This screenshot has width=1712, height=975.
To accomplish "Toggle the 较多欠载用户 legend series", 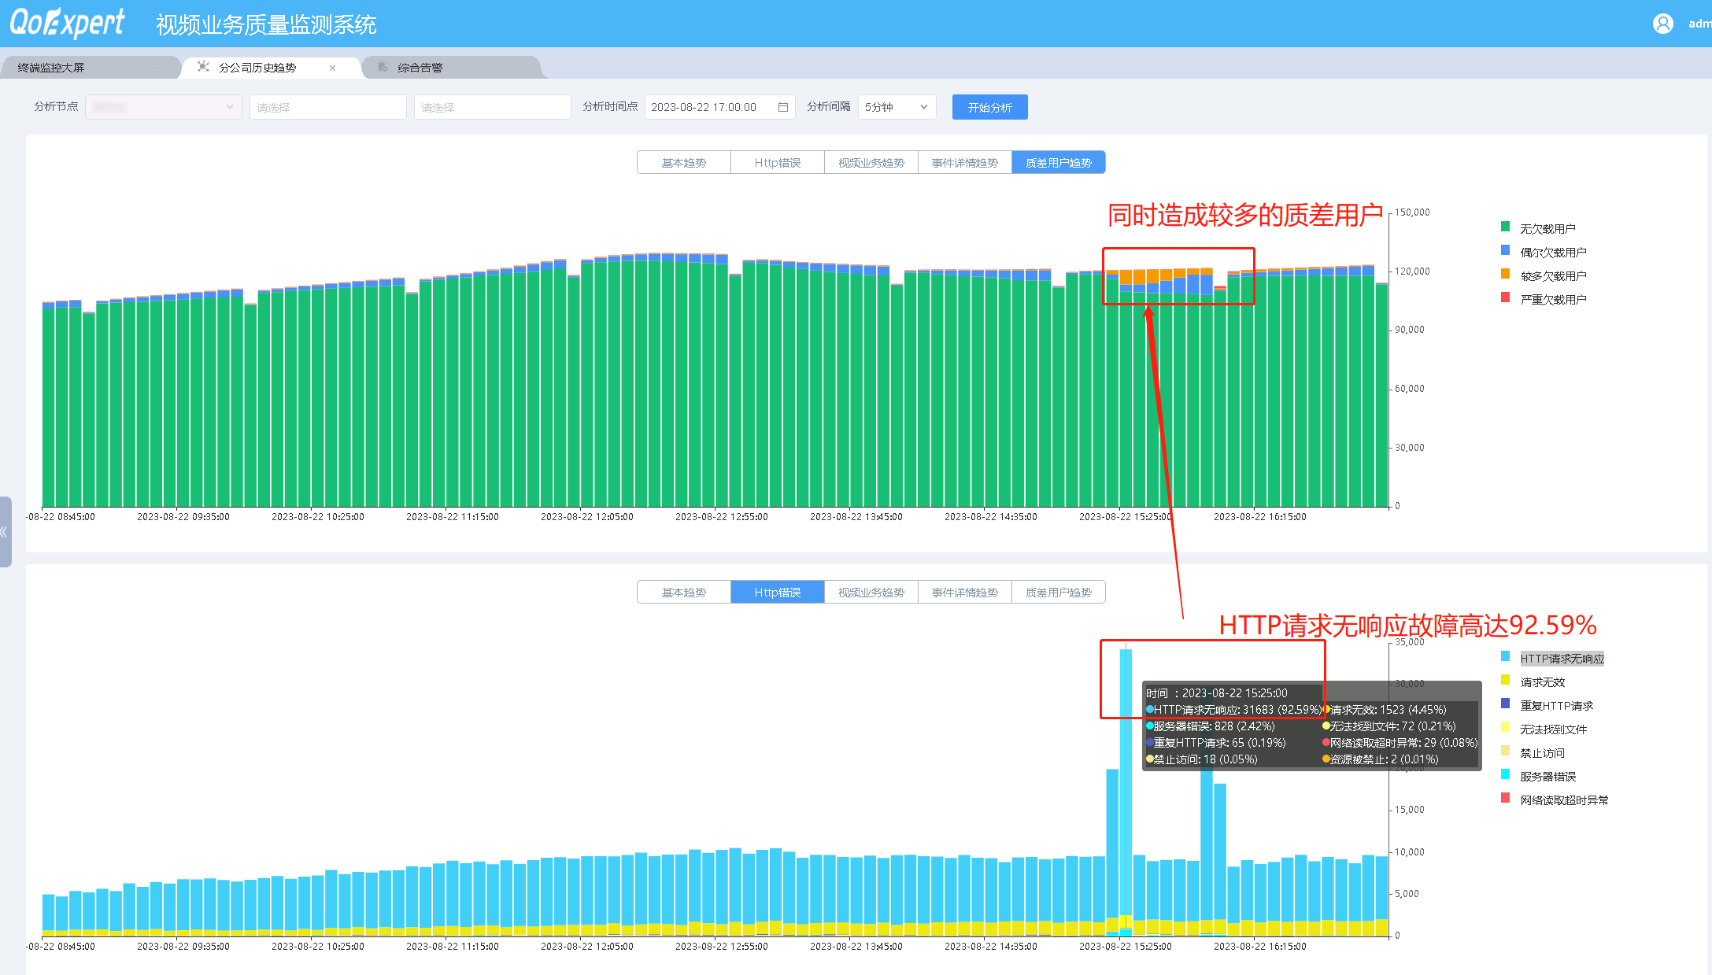I will (x=1552, y=275).
